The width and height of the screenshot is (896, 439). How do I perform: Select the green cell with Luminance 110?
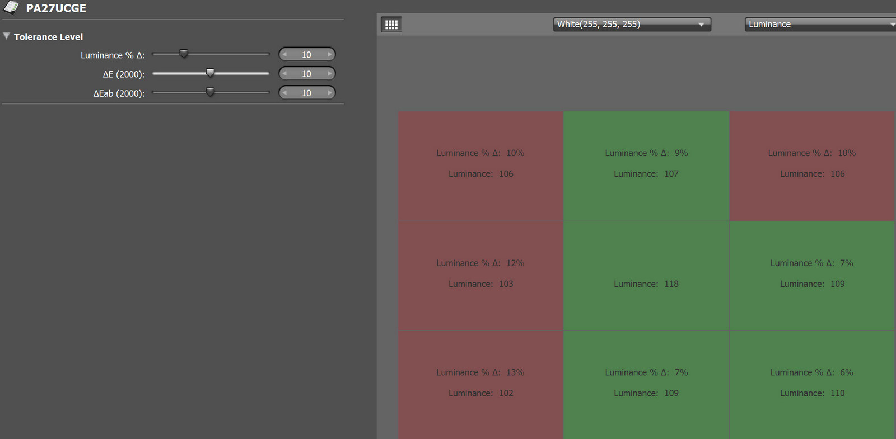pos(811,384)
